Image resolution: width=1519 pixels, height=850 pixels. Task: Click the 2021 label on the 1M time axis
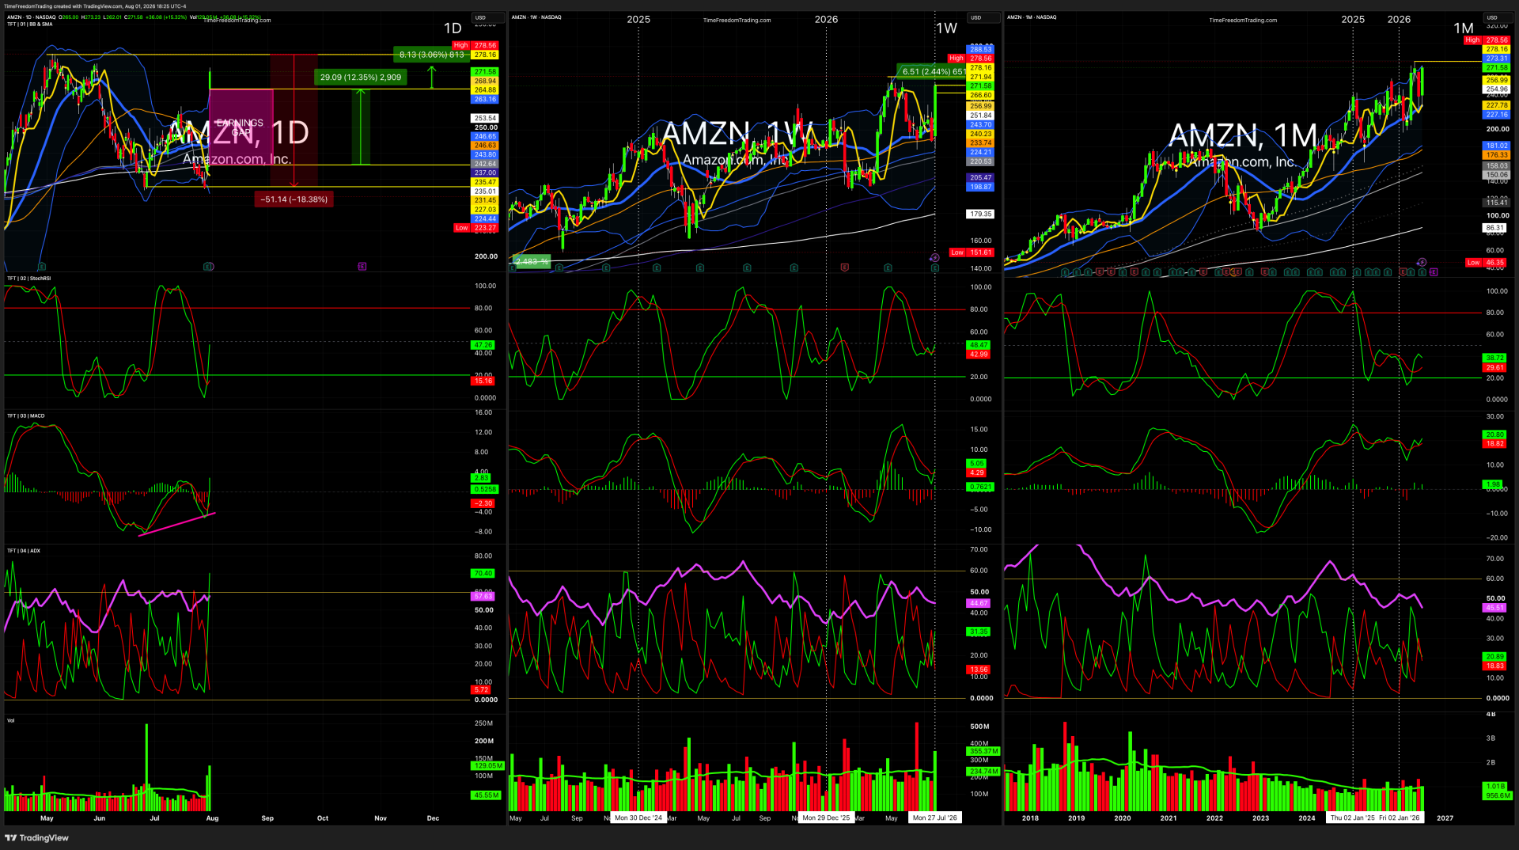tap(1169, 818)
